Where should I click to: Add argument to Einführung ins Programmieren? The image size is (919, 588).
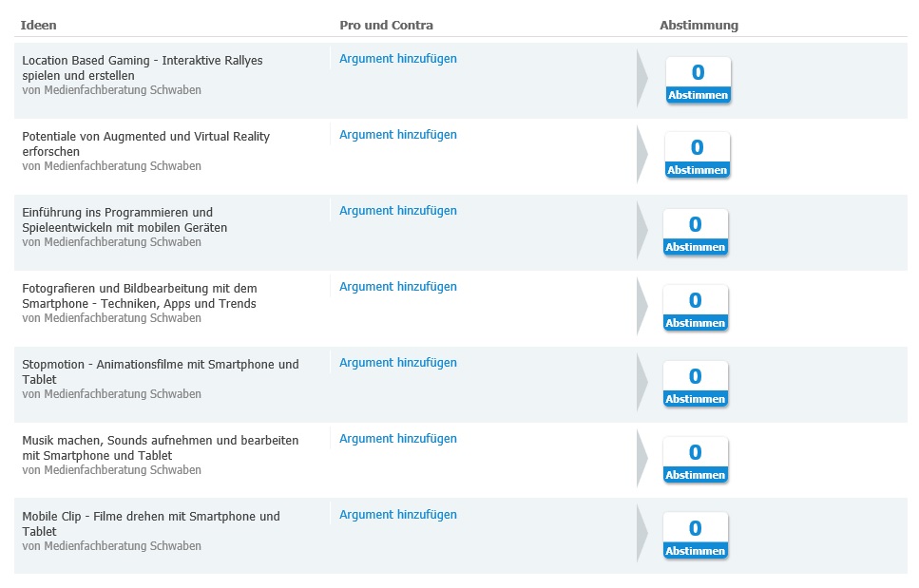tap(398, 211)
